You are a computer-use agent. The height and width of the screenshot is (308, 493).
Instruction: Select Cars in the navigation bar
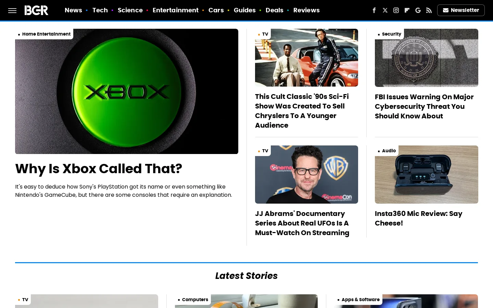coord(216,10)
